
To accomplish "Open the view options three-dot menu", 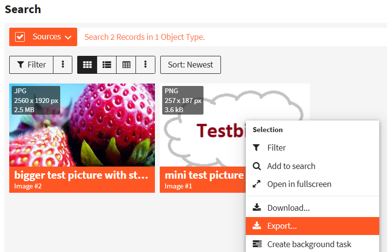I will click(x=146, y=65).
